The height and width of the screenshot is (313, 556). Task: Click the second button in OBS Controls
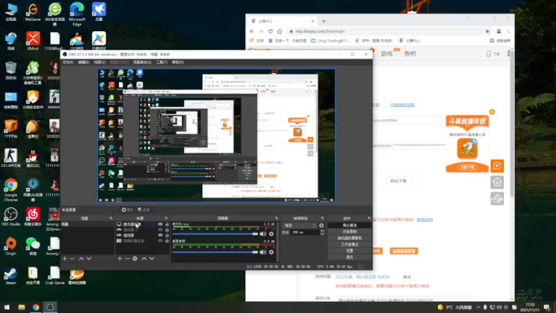[x=350, y=232]
